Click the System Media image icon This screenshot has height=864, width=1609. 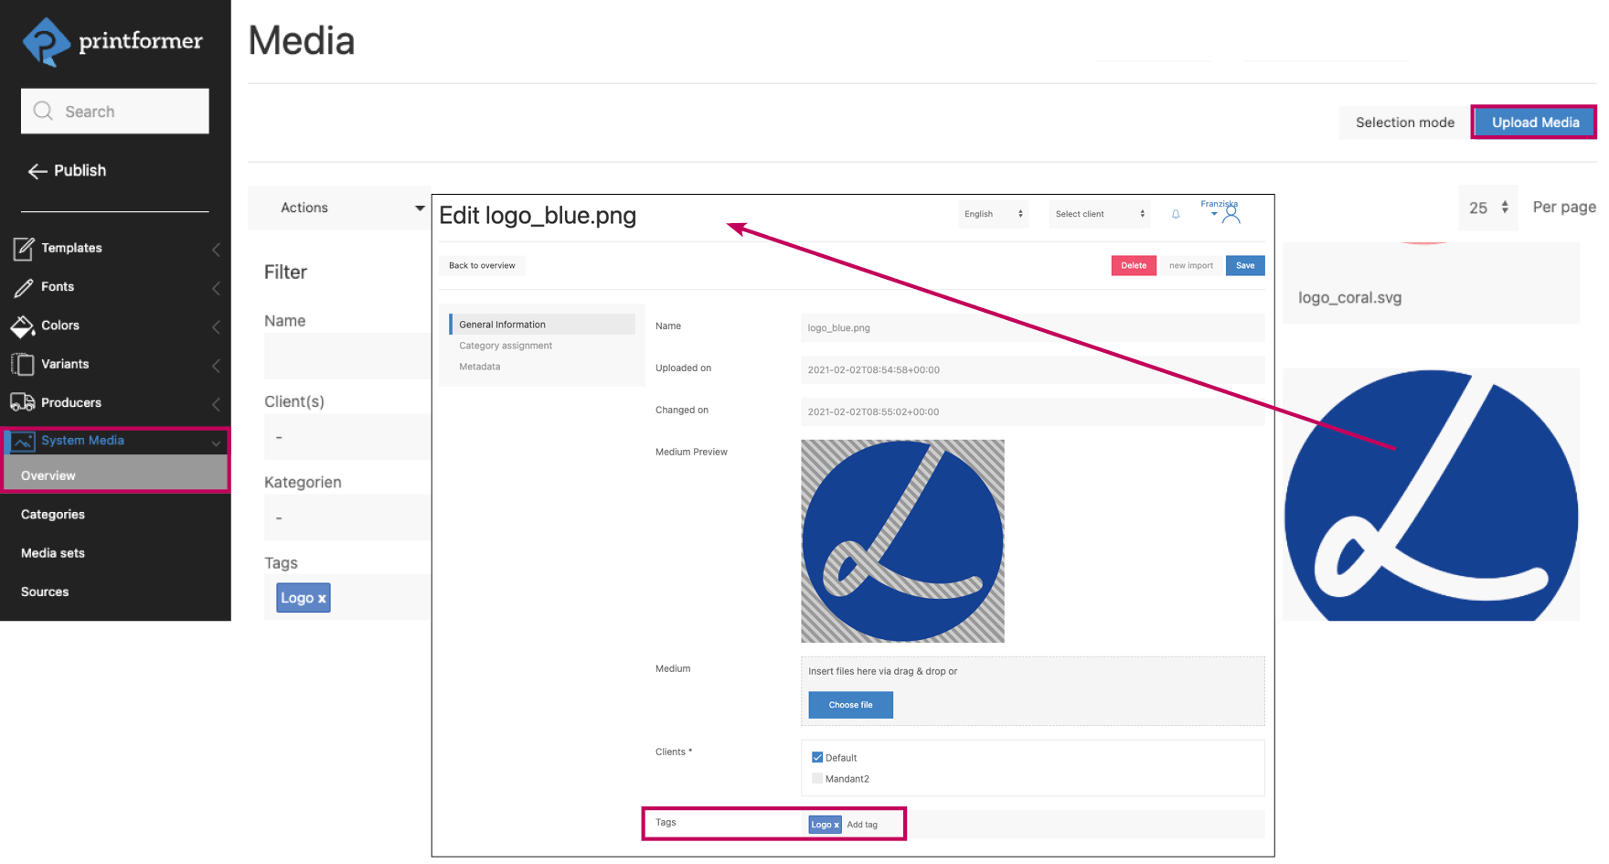(23, 441)
